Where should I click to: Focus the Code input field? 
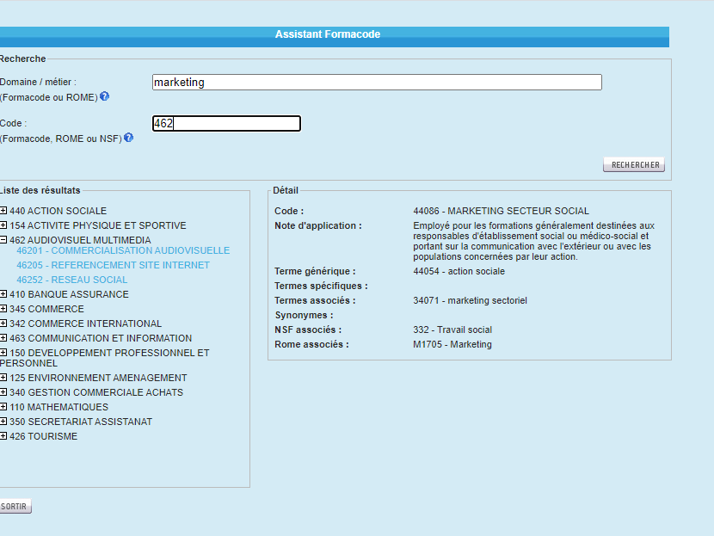pos(226,123)
